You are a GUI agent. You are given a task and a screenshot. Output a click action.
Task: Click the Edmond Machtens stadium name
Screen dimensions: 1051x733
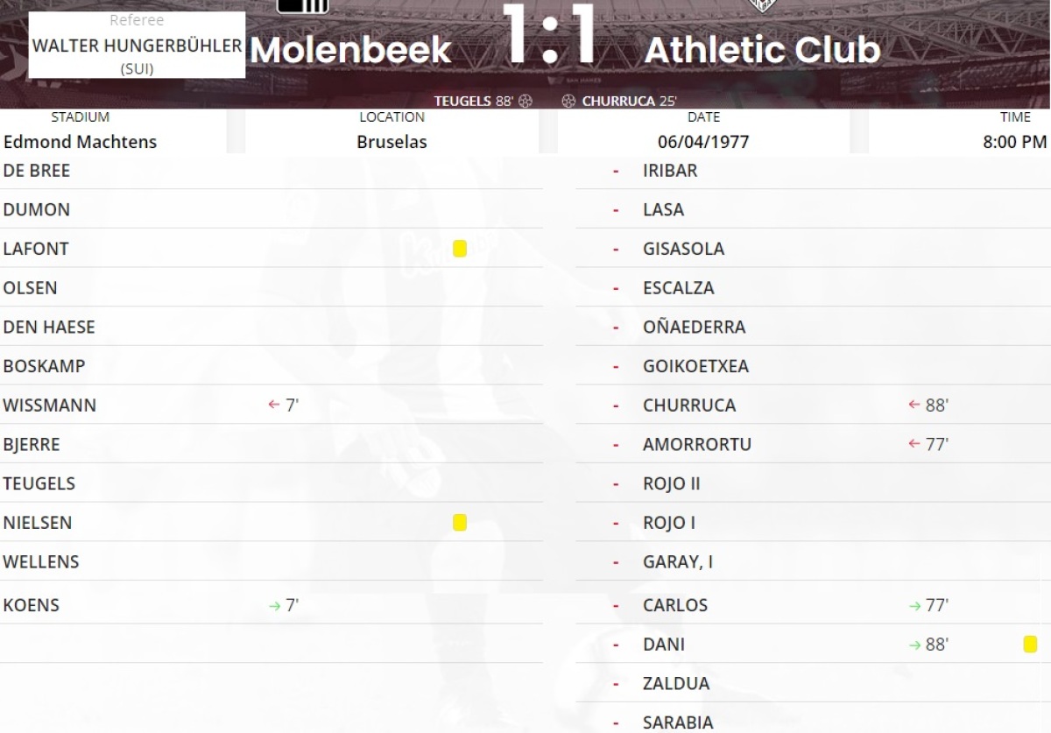80,142
